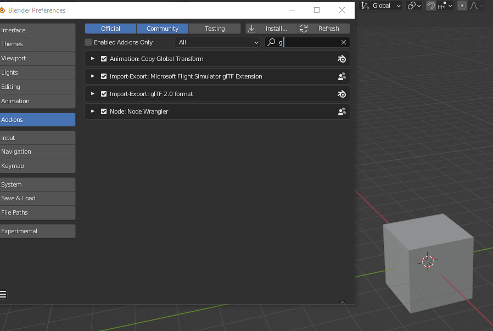Switch to the Keymap preferences tab
Viewport: 493px width, 331px height.
(37, 166)
